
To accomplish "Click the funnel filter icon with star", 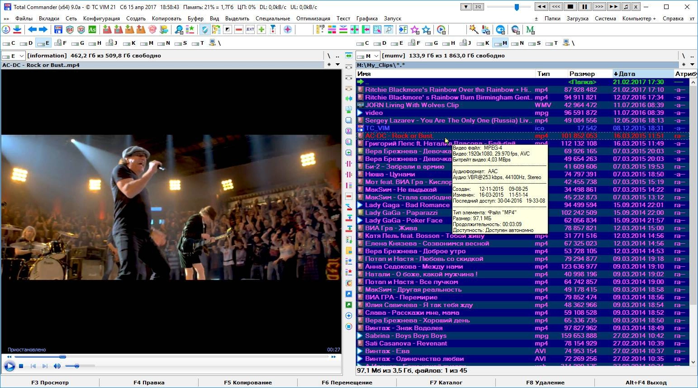I will pos(273,30).
